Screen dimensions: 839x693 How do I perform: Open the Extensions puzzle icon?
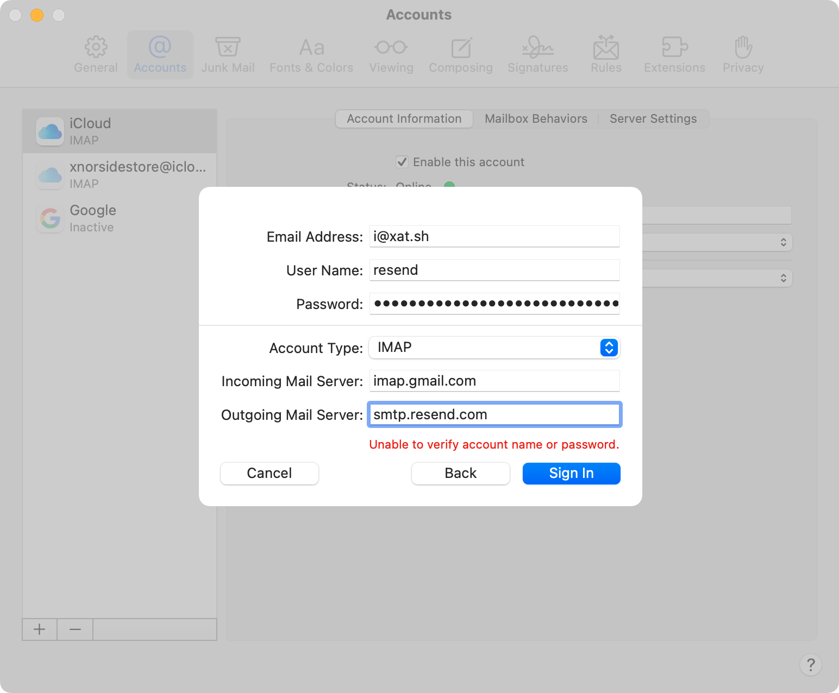click(x=674, y=48)
